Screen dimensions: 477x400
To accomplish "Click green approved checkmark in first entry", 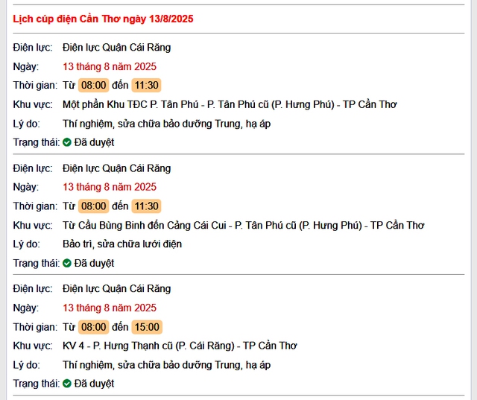I will click(x=67, y=142).
